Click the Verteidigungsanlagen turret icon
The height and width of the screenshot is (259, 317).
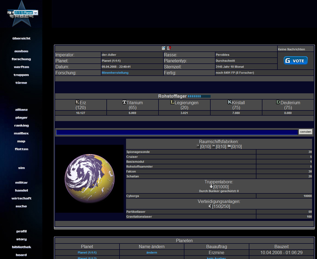pos(210,206)
